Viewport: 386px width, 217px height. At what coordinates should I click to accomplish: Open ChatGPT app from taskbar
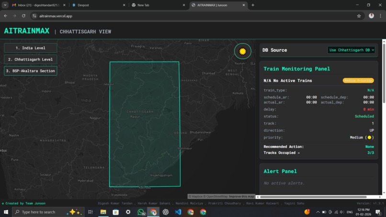click(166, 212)
